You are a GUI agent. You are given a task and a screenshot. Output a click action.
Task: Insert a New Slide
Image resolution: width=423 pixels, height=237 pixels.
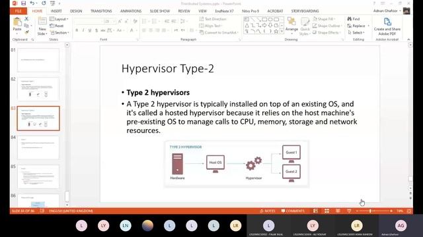click(x=42, y=26)
